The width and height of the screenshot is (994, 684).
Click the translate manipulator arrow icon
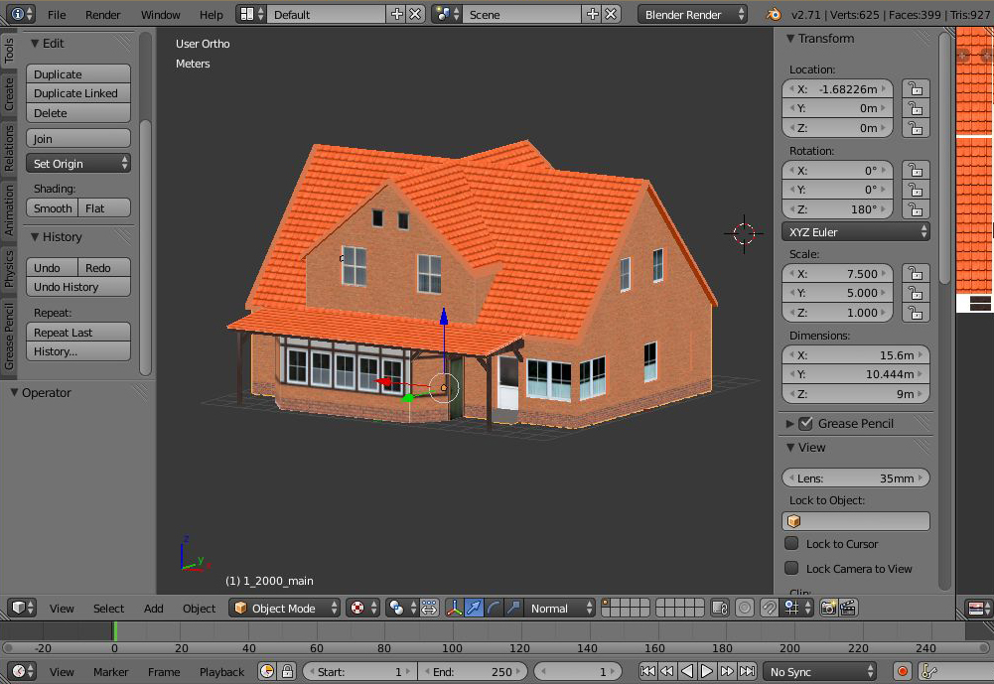(x=474, y=608)
